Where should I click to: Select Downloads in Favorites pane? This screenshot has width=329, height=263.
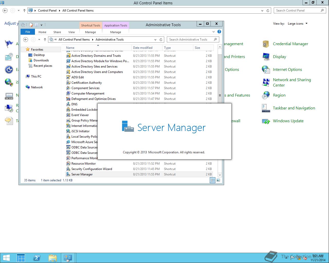coord(41,60)
